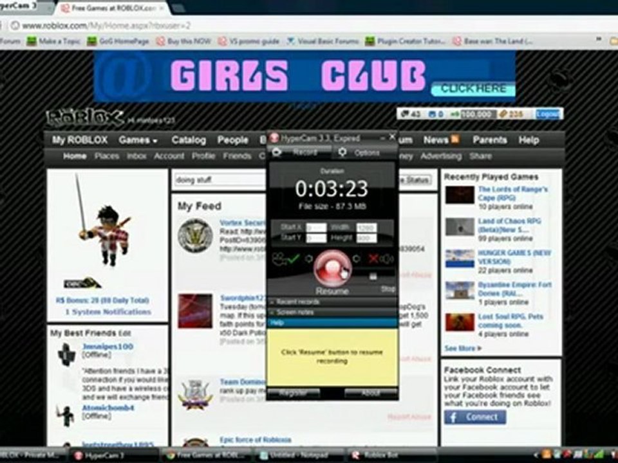
Task: Open the Help menu in navbar
Action: point(529,140)
